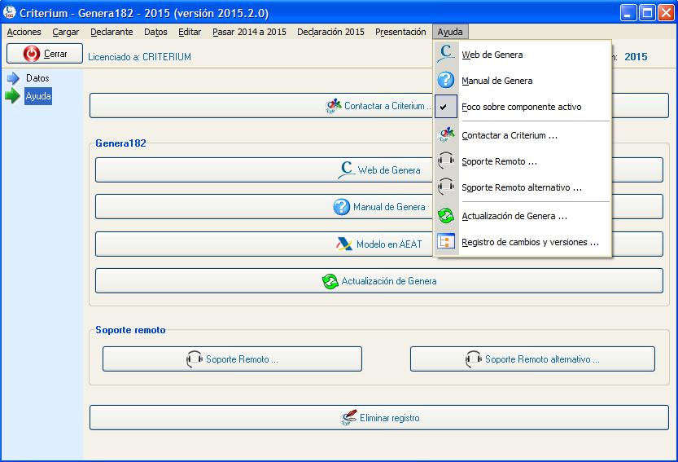Click the Soporte remoto group heading
The height and width of the screenshot is (462, 678).
pos(130,330)
